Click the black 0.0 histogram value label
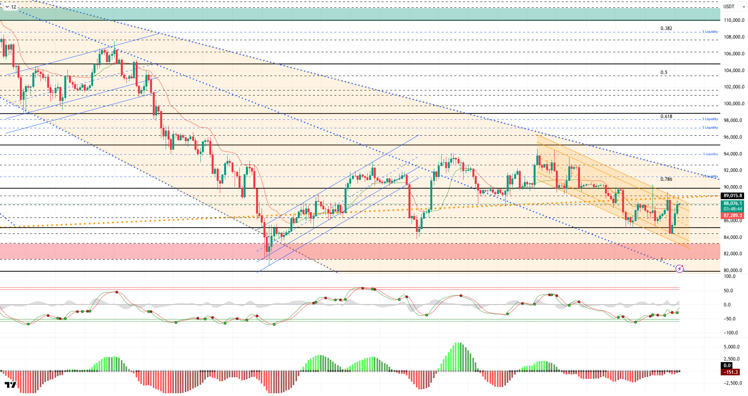Viewport: 748px width, 396px height. click(727, 366)
